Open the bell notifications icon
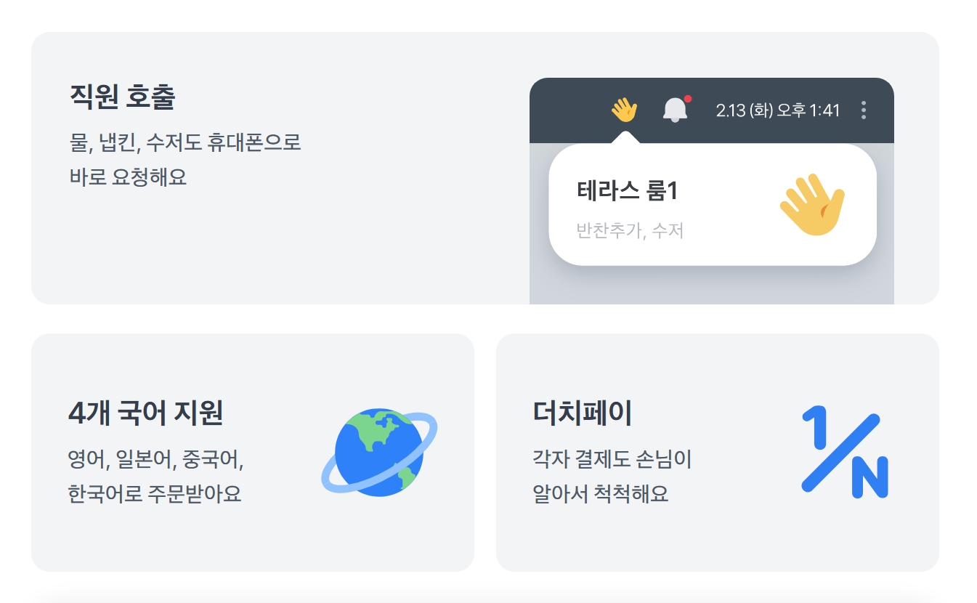Viewport: 977px width, 603px height. tap(675, 110)
